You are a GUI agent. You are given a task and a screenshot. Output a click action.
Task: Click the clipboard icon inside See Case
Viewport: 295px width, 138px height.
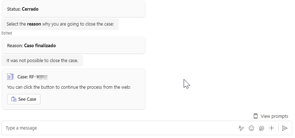14,99
